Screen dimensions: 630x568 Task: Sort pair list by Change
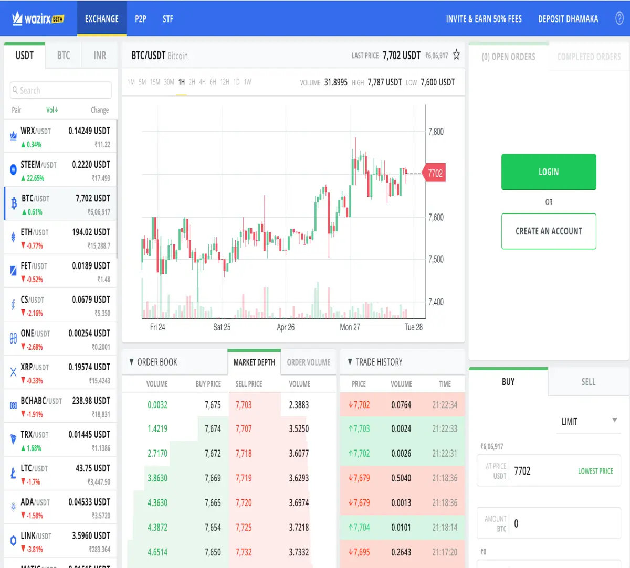coord(100,110)
